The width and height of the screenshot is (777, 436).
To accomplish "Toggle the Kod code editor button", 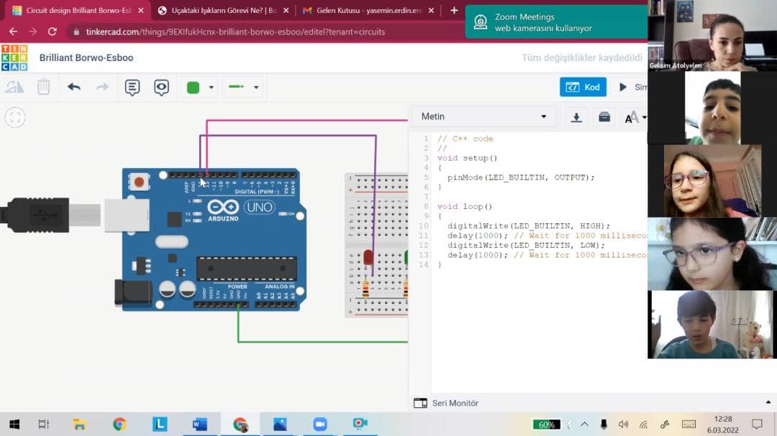I will [583, 87].
